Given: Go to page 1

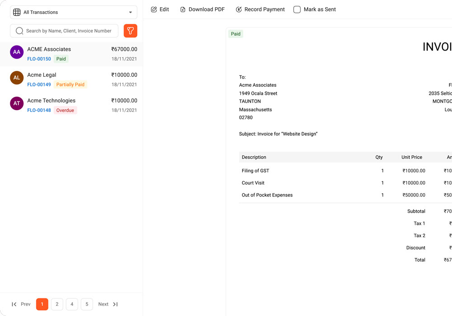Looking at the screenshot, I should (42, 304).
